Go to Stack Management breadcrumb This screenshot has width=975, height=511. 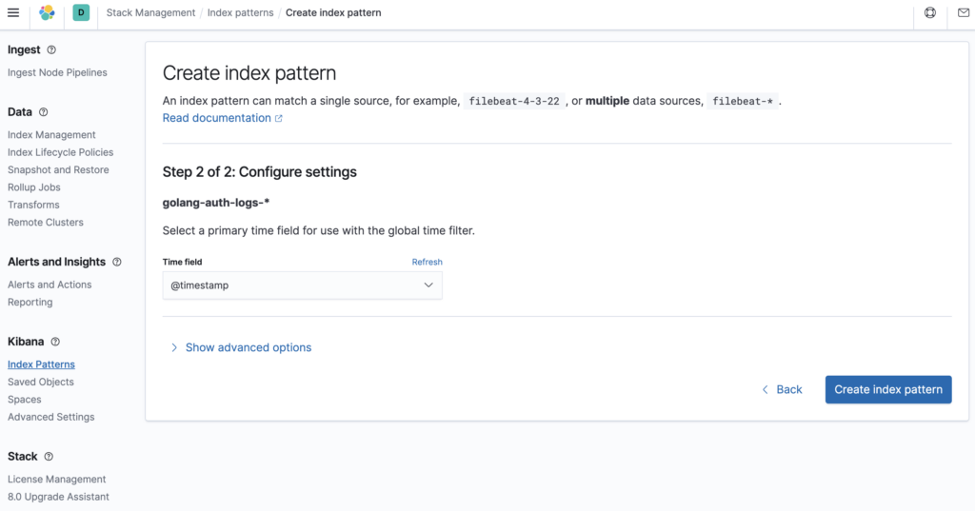[150, 12]
